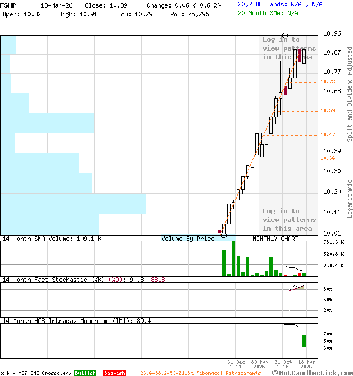The width and height of the screenshot is (353, 376).
Task: Click the MONTHLY CHART label
Action: point(275,239)
